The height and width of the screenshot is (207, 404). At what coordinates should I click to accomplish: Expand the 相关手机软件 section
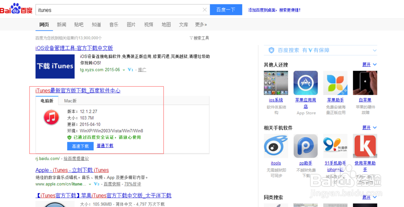(x=370, y=128)
